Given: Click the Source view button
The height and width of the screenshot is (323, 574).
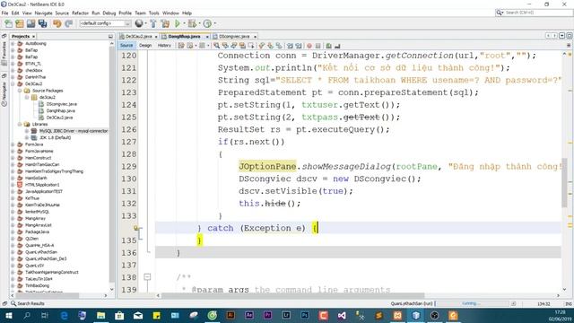Looking at the screenshot, I should (126, 46).
